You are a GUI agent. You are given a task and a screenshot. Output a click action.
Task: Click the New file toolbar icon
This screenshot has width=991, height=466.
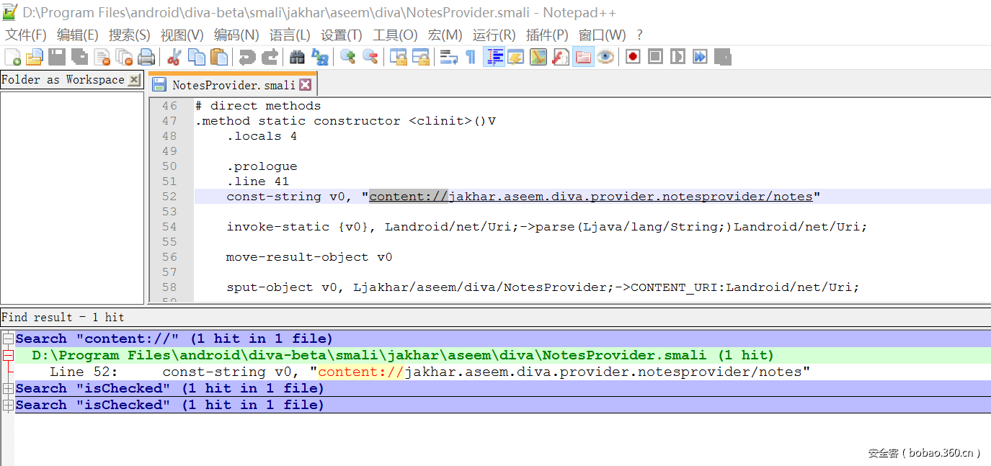tap(12, 57)
